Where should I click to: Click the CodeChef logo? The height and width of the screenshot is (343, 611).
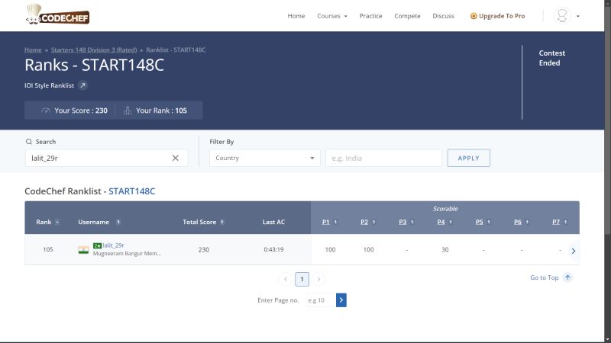[x=58, y=14]
